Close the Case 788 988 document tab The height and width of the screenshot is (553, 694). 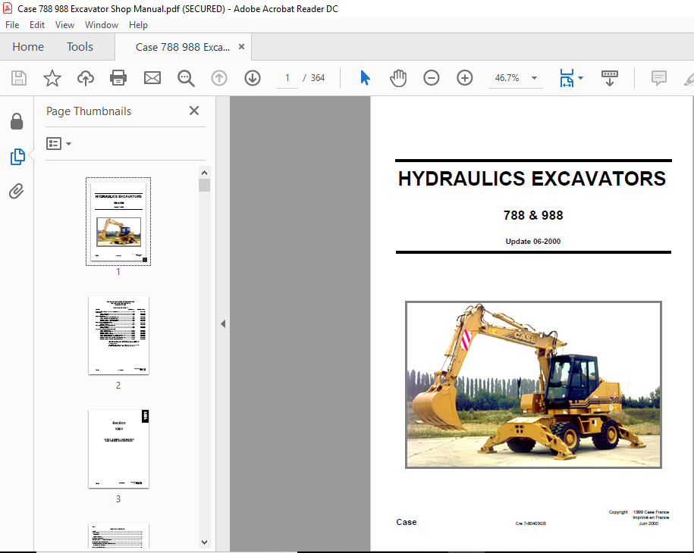[x=241, y=46]
